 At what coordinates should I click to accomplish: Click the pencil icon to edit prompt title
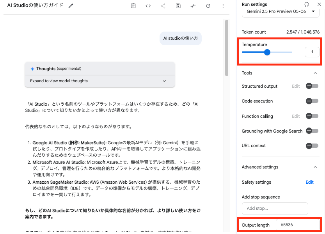[71, 6]
